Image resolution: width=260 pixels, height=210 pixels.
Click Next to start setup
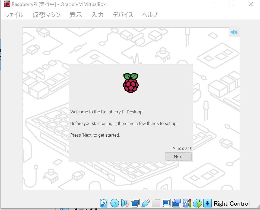178,157
